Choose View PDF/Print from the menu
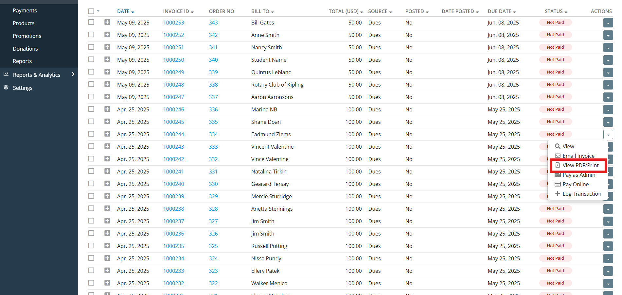This screenshot has width=622, height=295. [x=580, y=165]
